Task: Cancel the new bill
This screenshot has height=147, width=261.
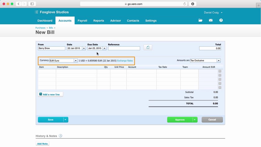Action: tap(212, 120)
